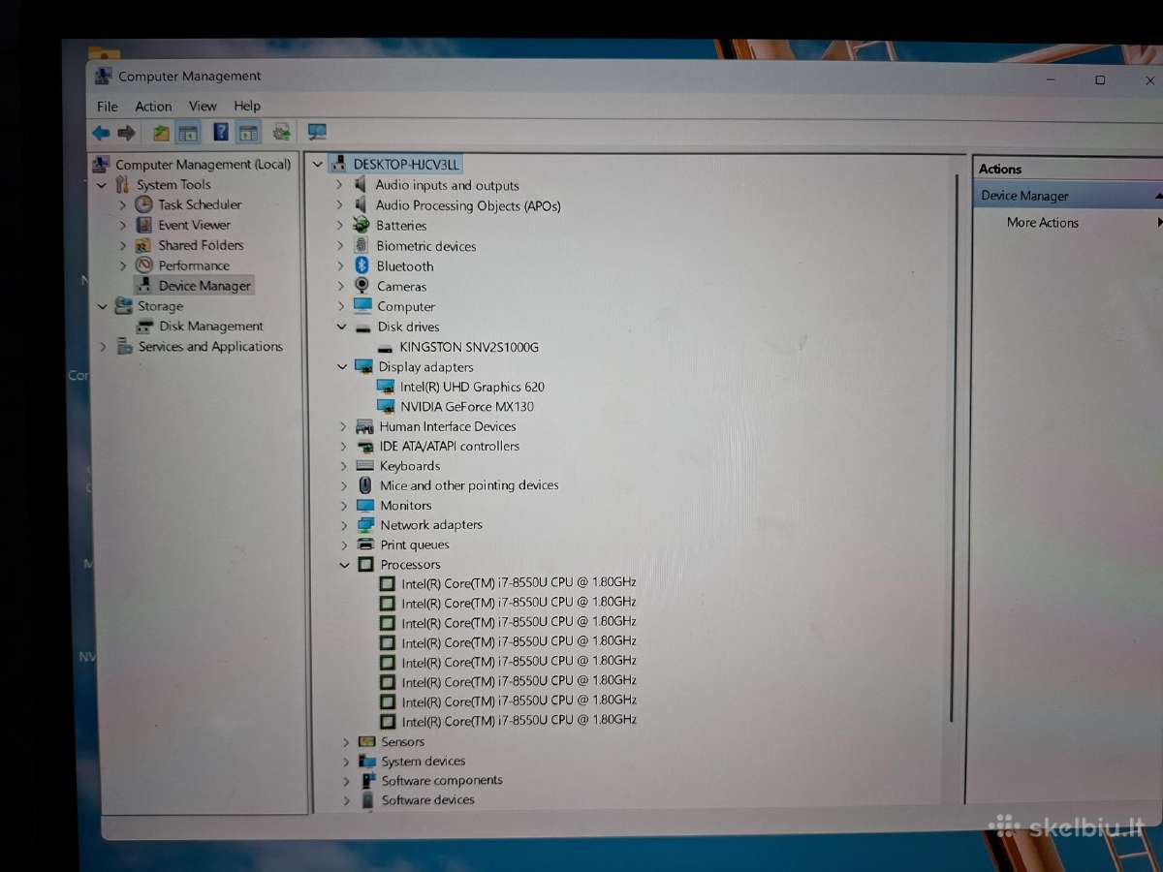Image resolution: width=1163 pixels, height=872 pixels.
Task: Click the Audio inputs and outputs speaker icon
Action: (x=361, y=184)
